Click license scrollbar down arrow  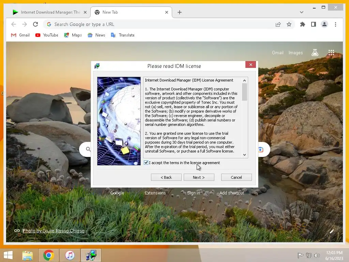pos(244,155)
